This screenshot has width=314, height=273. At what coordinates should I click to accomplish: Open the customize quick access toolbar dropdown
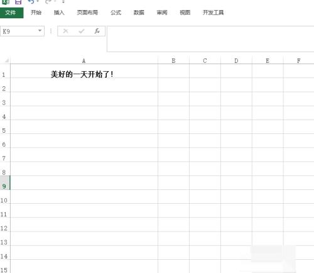point(63,2)
